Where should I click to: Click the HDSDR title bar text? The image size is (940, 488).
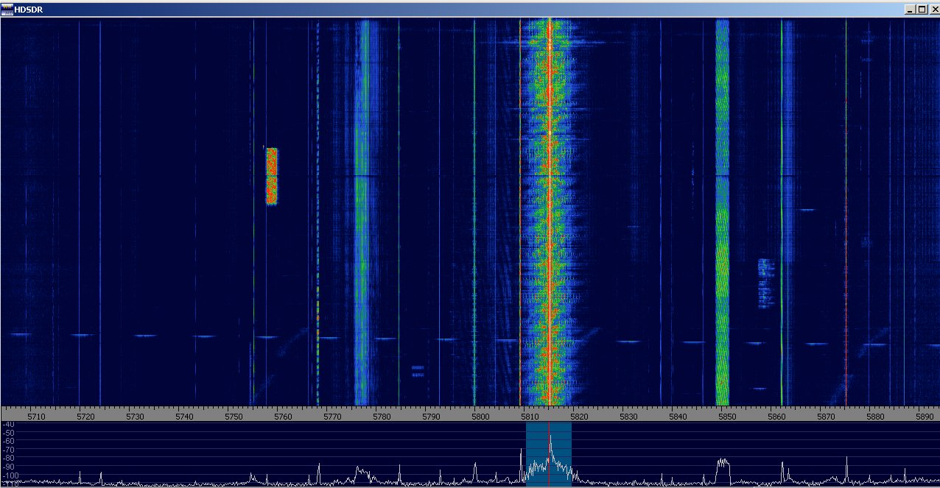[x=29, y=10]
